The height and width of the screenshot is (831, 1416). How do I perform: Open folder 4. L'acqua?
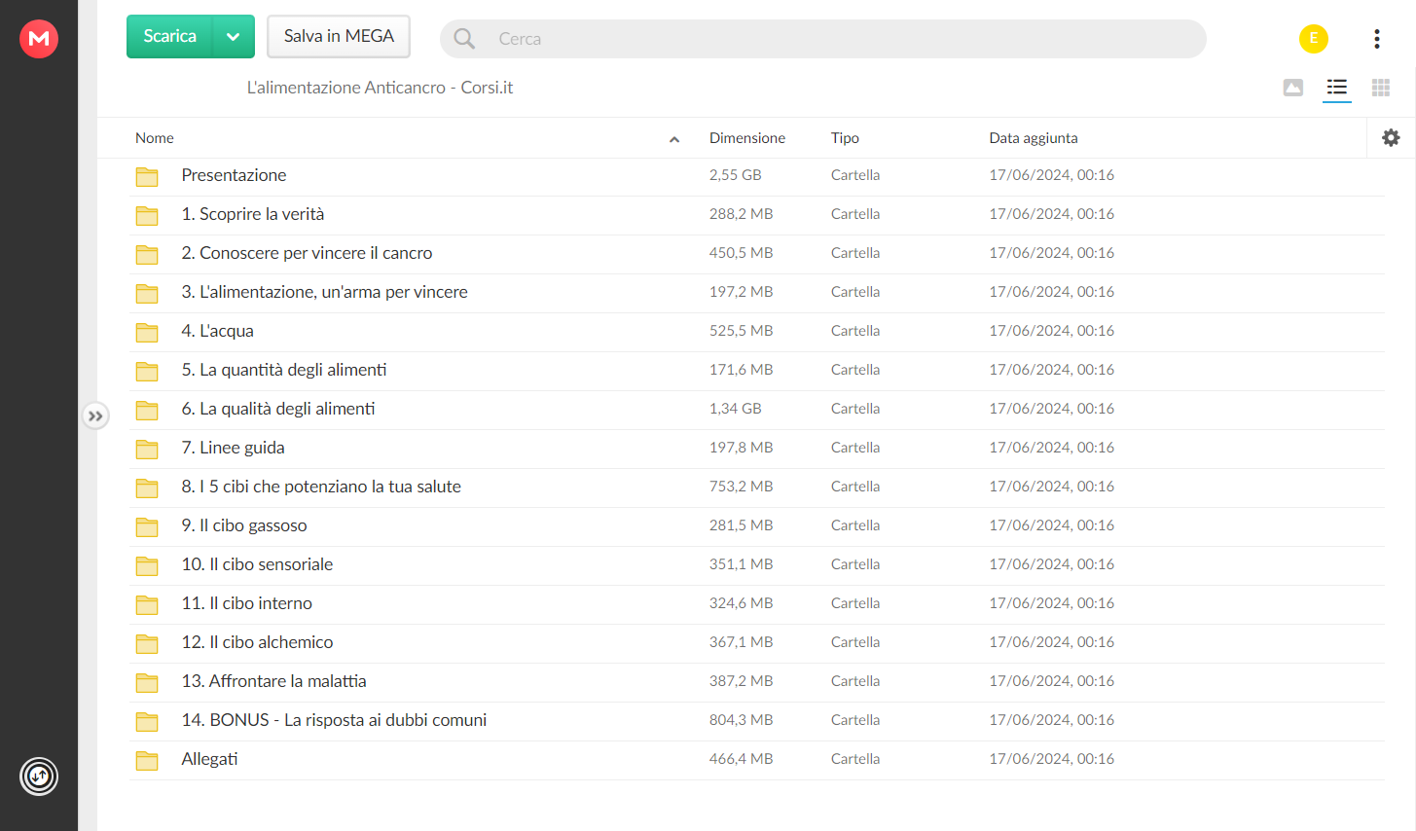[757, 332]
